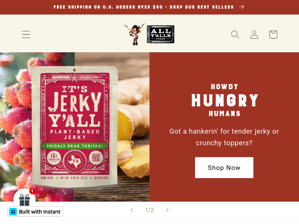Click the longhorn mascot image
Image resolution: width=299 pixels, height=224 pixels.
135,34
